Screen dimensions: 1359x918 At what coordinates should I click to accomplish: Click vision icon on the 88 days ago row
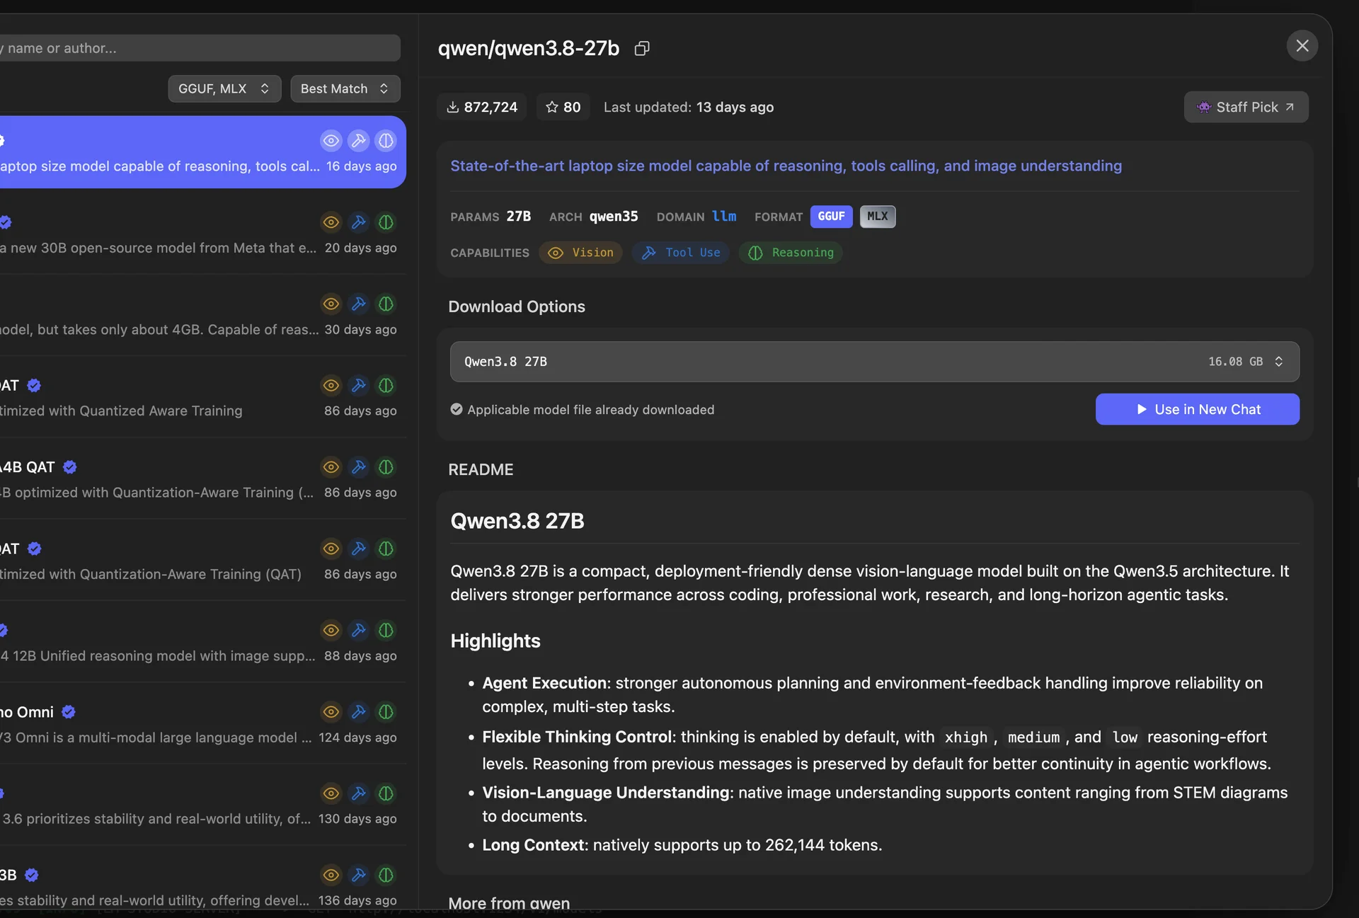click(x=331, y=630)
